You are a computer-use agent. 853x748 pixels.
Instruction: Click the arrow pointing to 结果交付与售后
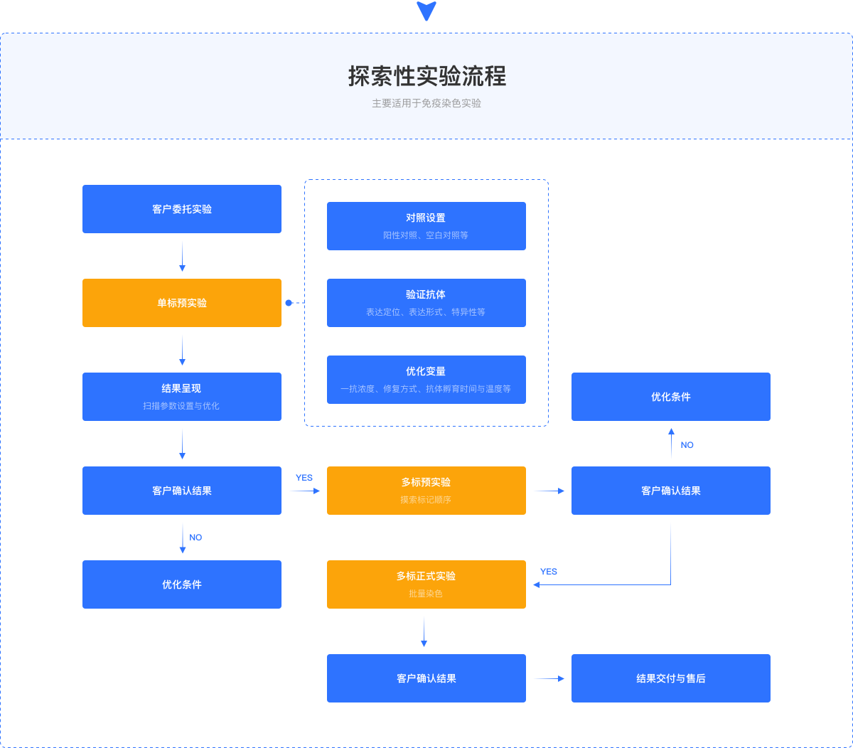click(549, 678)
